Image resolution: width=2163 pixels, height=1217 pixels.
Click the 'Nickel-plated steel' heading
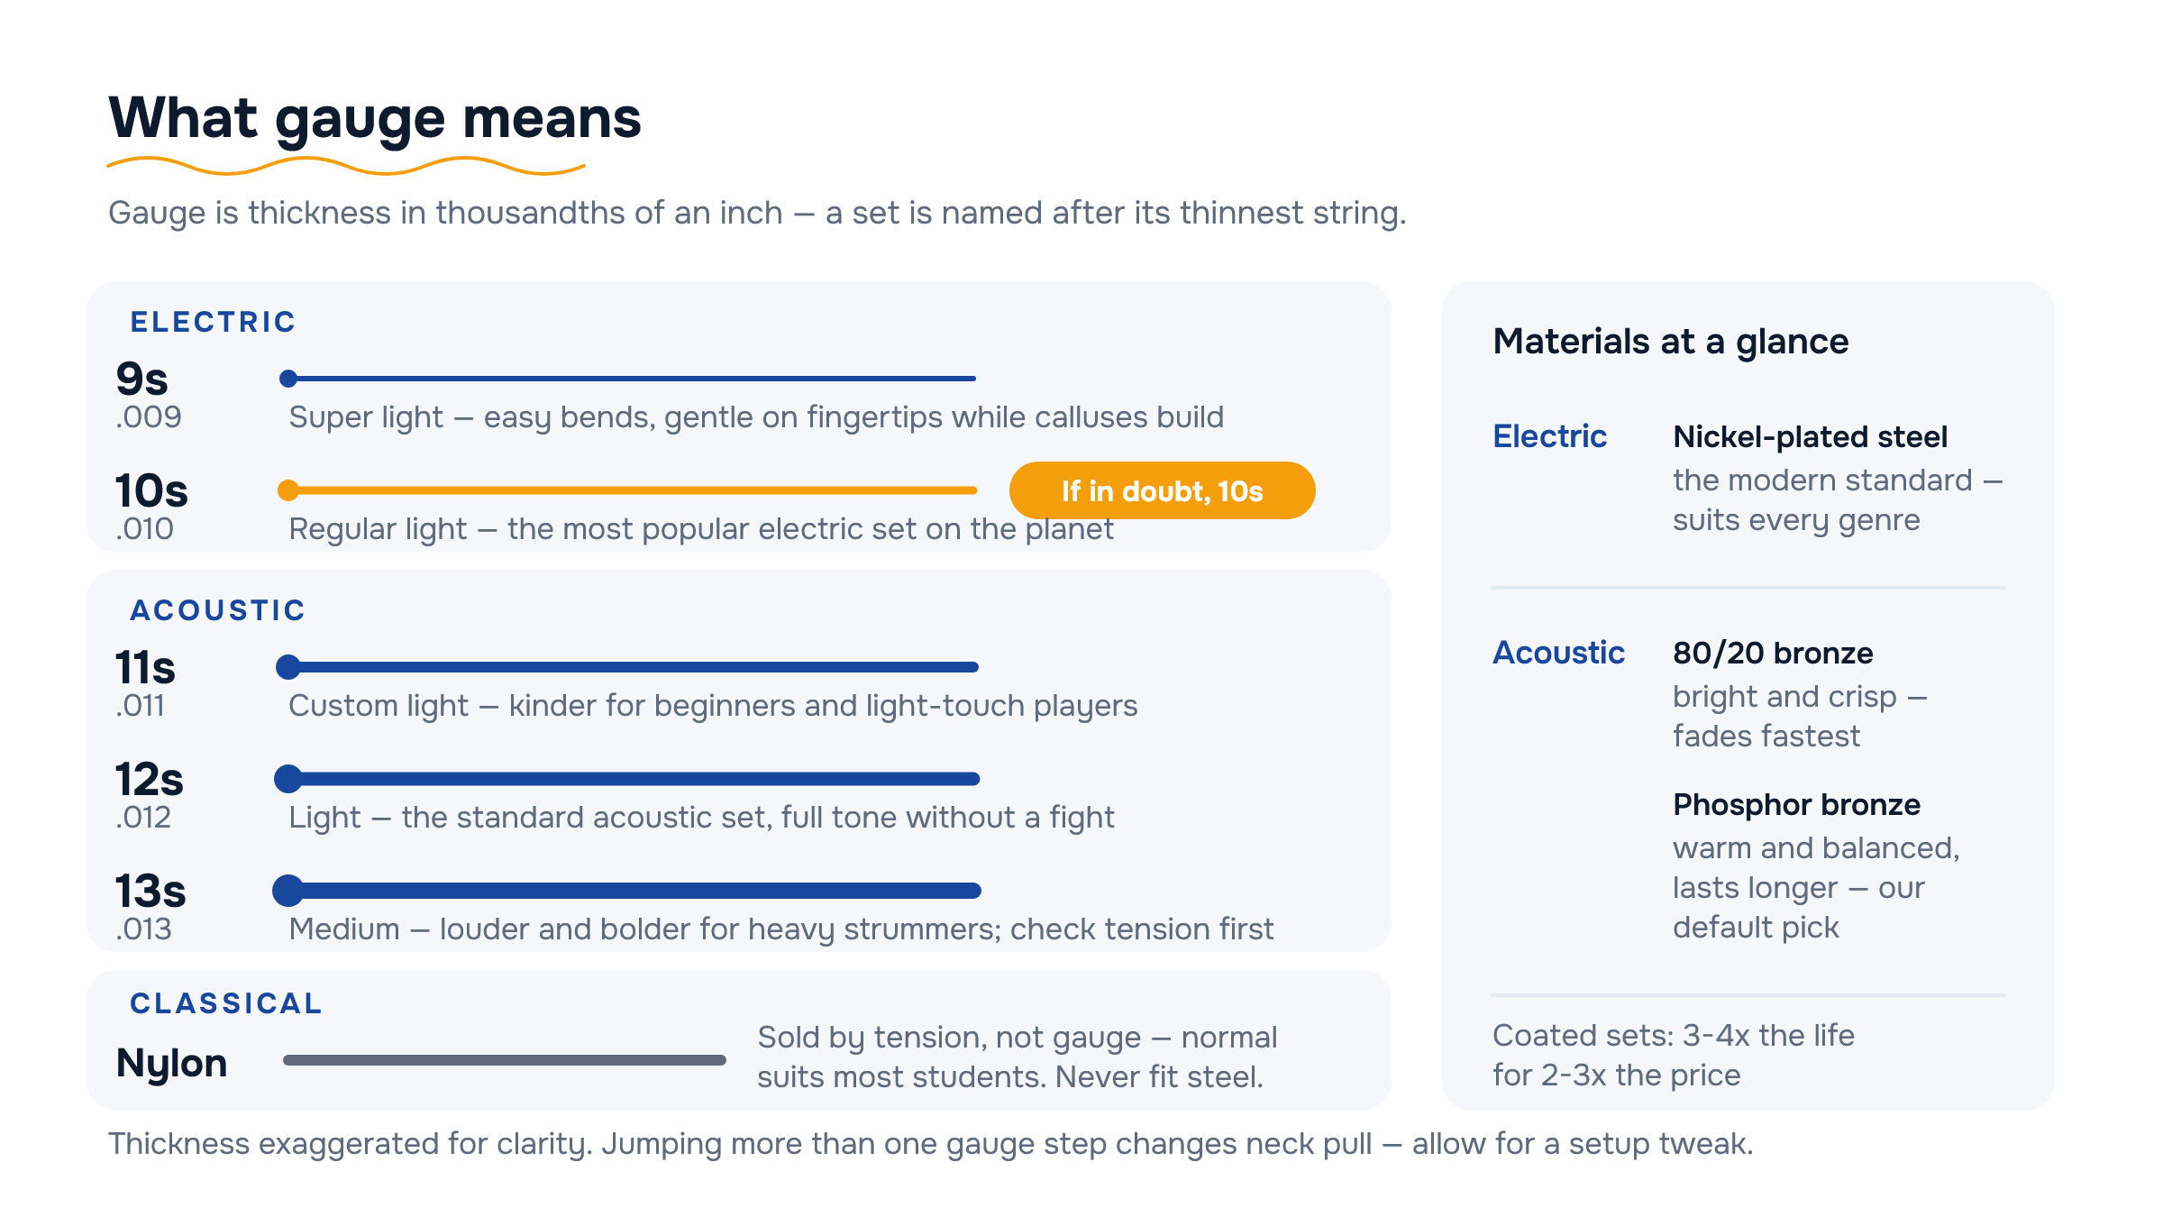(x=1810, y=437)
